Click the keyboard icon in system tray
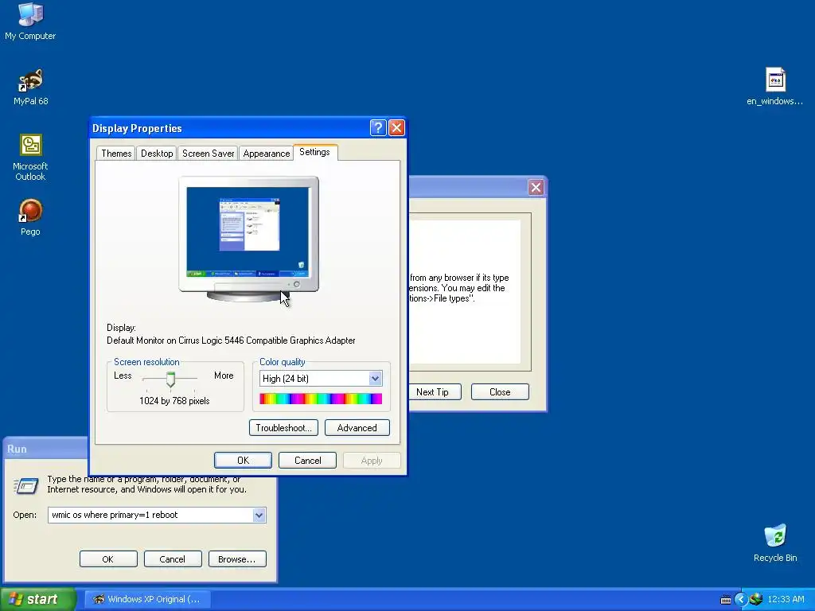815x611 pixels. 726,600
